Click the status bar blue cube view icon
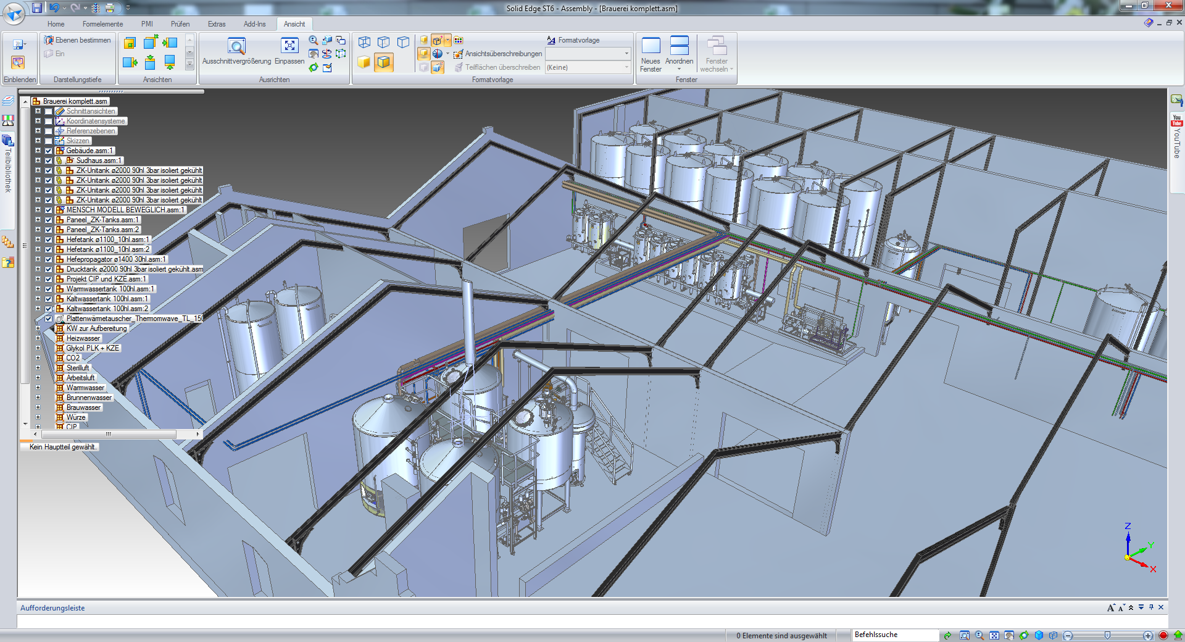Image resolution: width=1185 pixels, height=642 pixels. pos(1039,635)
